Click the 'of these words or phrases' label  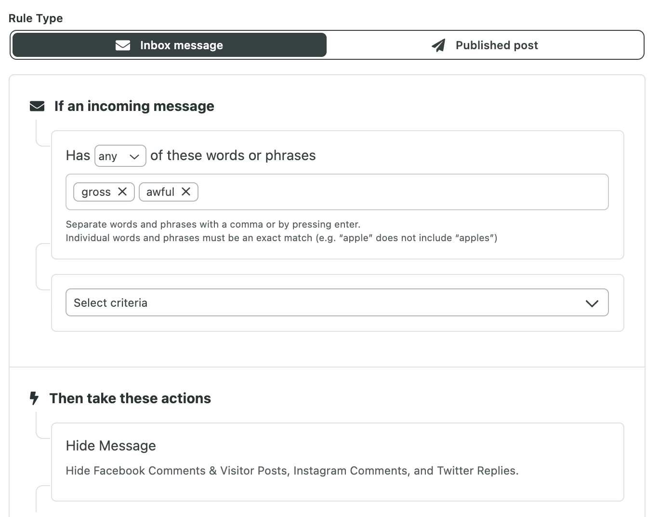(x=233, y=155)
